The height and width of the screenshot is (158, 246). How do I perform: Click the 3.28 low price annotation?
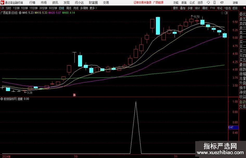pyautogui.click(x=30, y=93)
